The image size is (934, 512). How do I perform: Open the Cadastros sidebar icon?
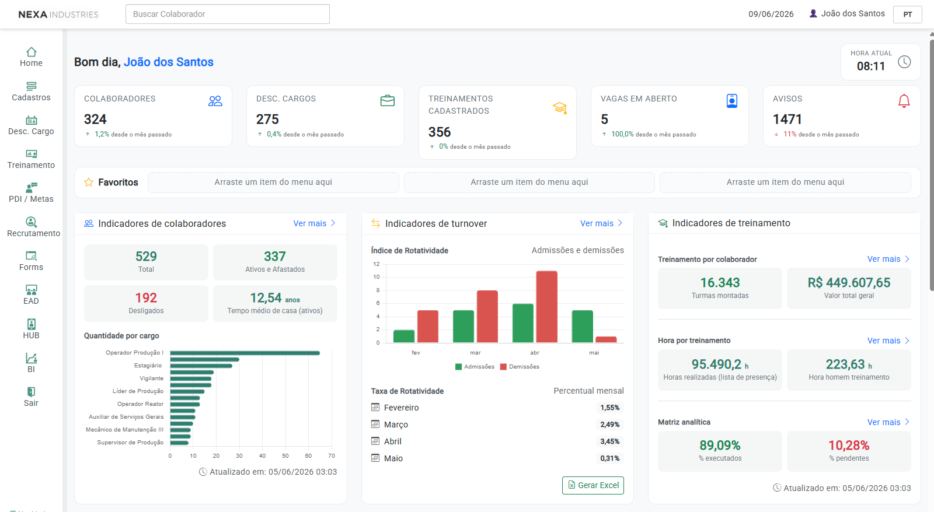(x=32, y=86)
